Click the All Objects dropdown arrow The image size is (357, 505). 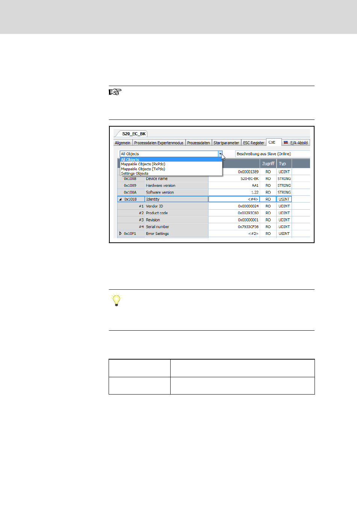click(x=220, y=154)
